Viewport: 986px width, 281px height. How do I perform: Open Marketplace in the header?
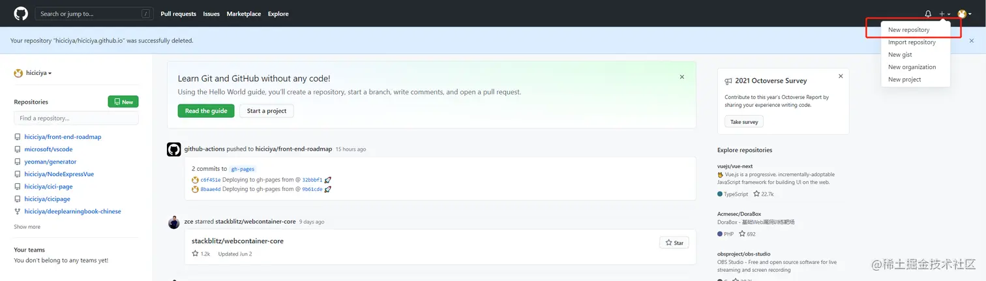(244, 14)
